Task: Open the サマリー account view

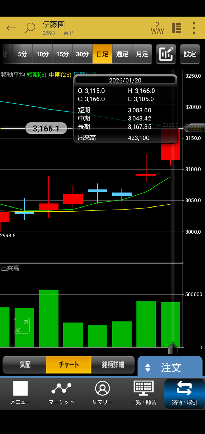Action: [102, 393]
